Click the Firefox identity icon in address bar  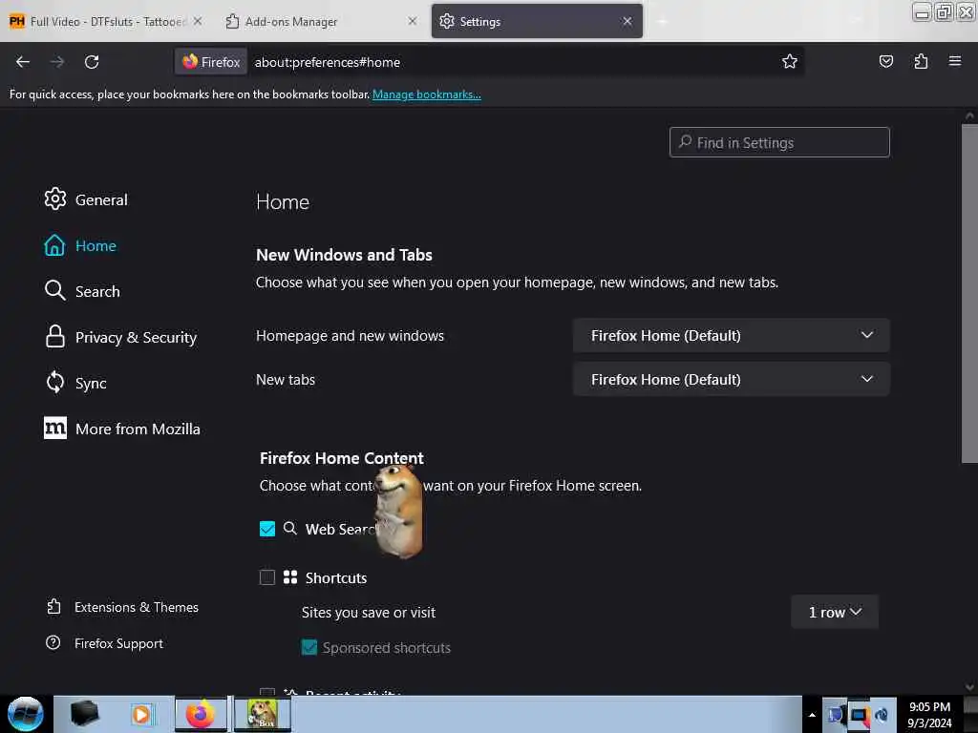pos(211,62)
